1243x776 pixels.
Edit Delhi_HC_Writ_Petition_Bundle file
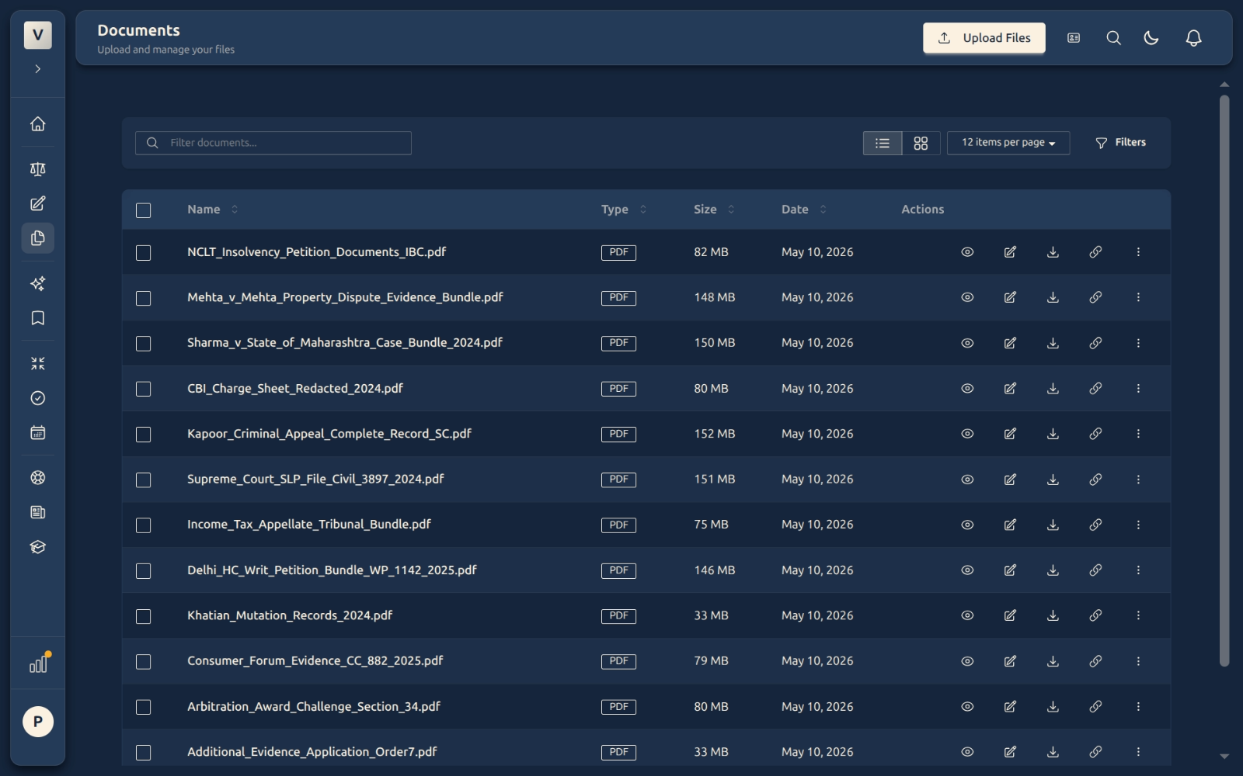pyautogui.click(x=1010, y=570)
